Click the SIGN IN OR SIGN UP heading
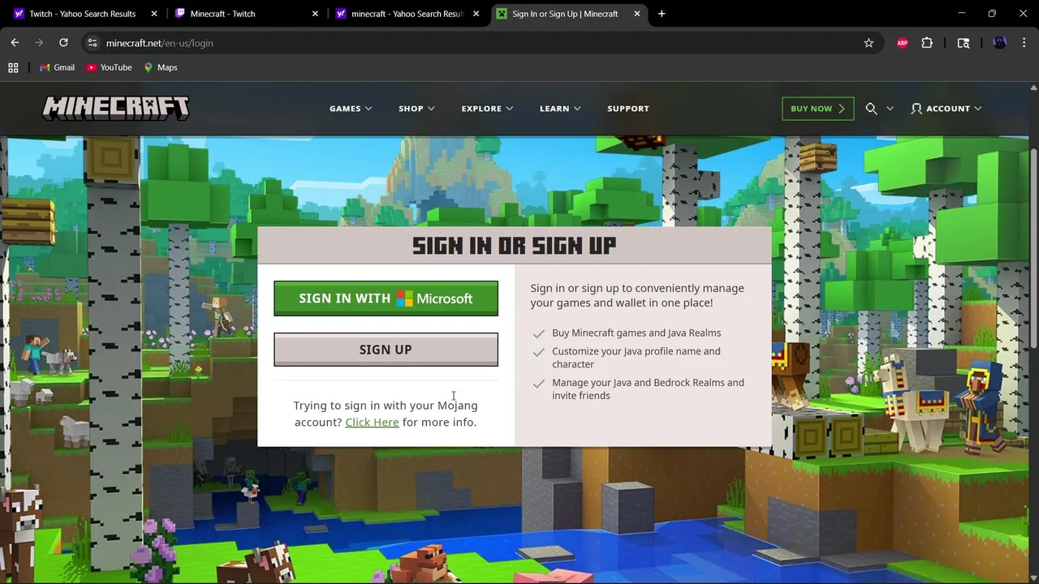 [515, 246]
